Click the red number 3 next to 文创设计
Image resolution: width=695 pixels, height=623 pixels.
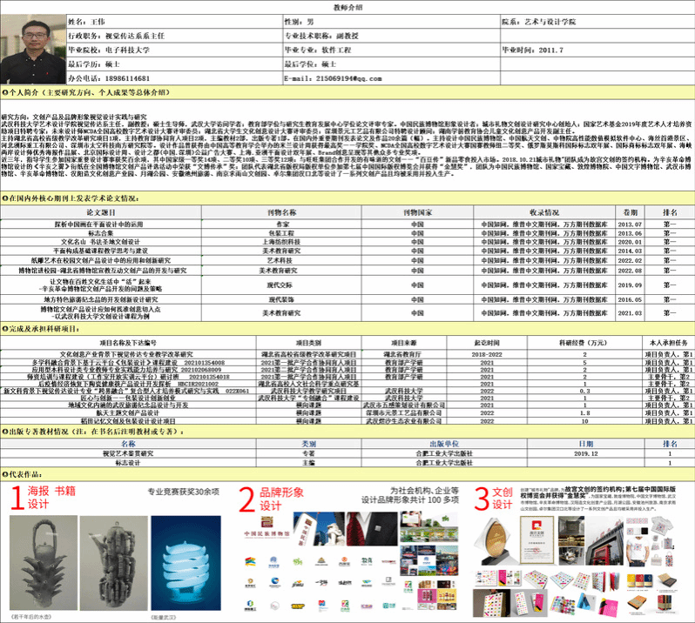(481, 499)
